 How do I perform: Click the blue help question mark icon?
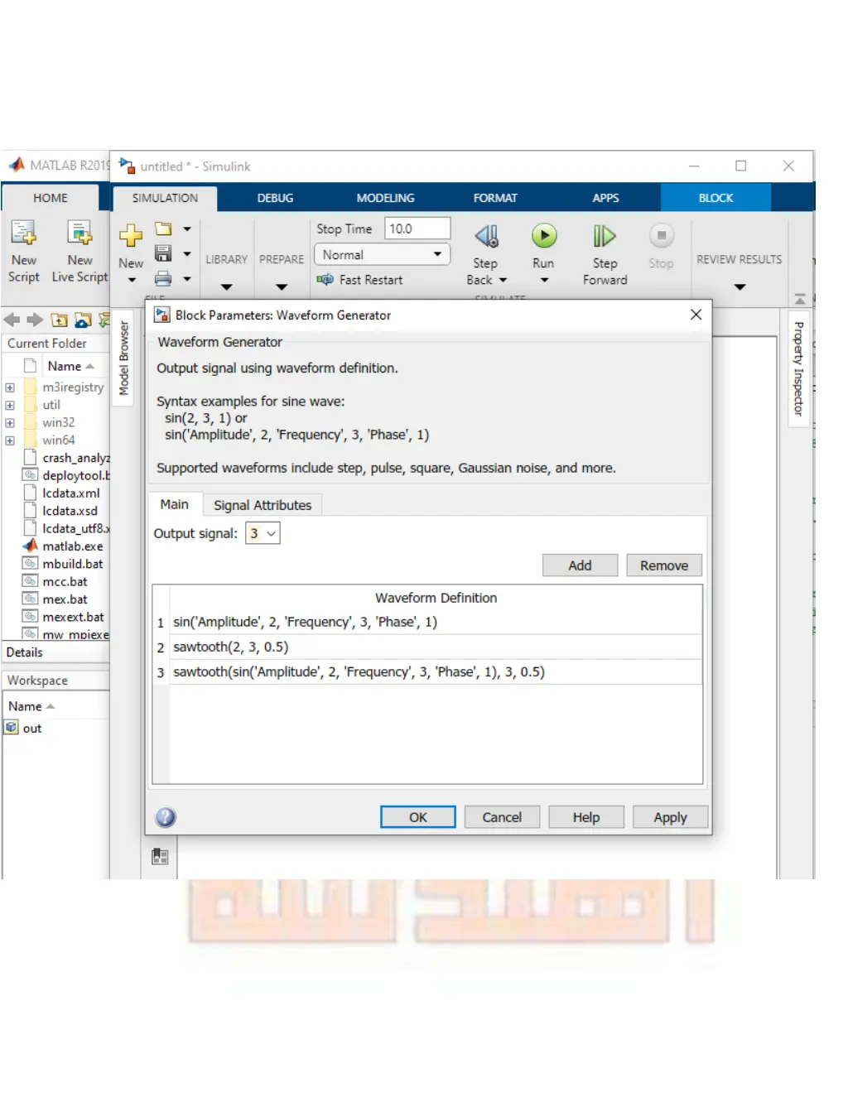point(166,817)
